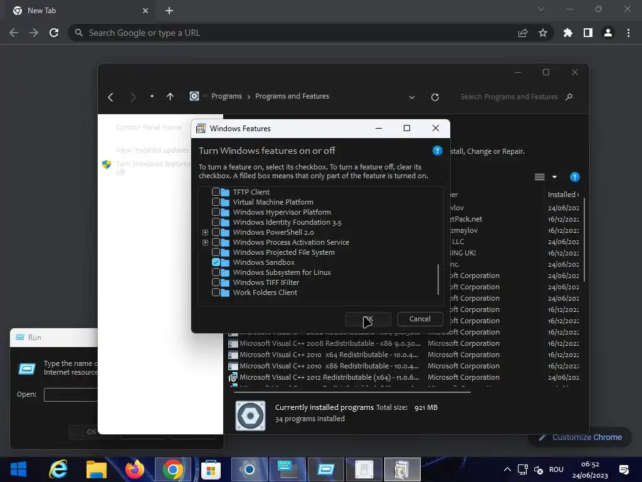
Task: Open the notifications action center
Action: coord(624,469)
